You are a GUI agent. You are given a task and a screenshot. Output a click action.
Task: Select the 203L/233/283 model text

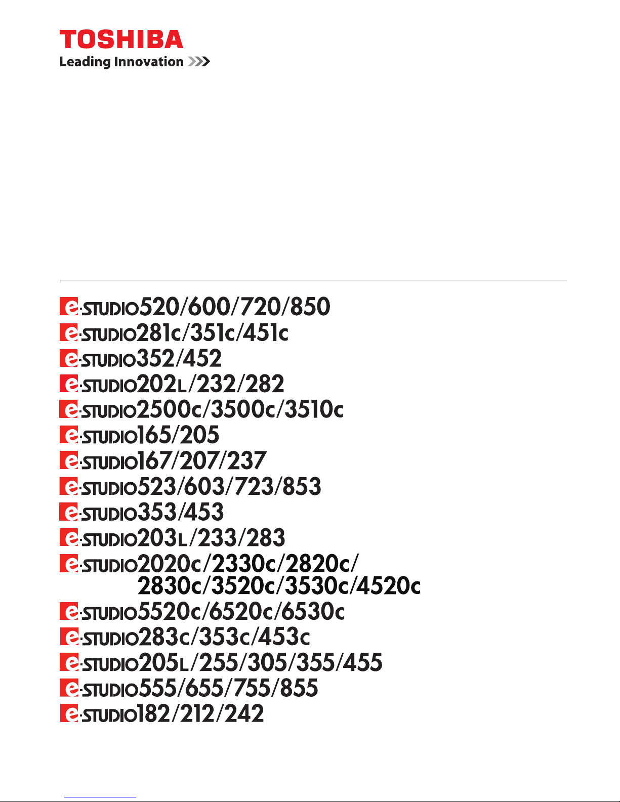click(x=212, y=537)
